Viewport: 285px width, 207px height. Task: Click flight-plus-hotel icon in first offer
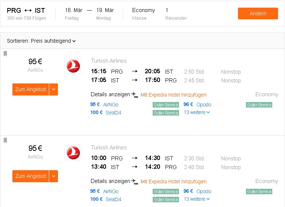click(x=135, y=95)
